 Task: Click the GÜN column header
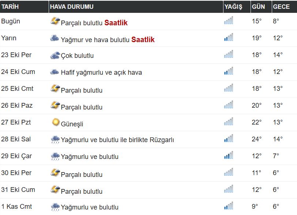pos(259,7)
